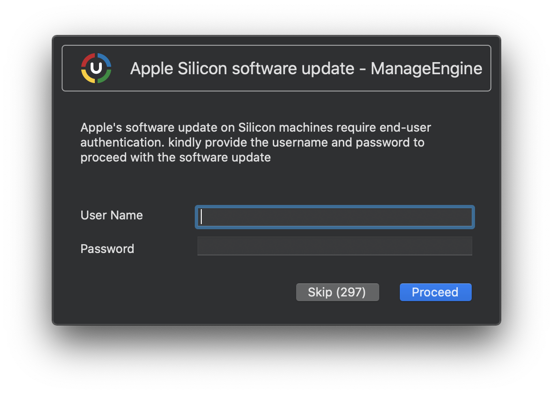The image size is (553, 394).
Task: Click the "User Name" field label
Action: [112, 215]
